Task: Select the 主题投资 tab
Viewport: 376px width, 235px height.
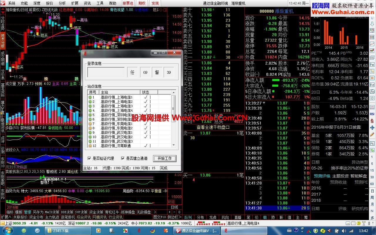Action: 340,176
